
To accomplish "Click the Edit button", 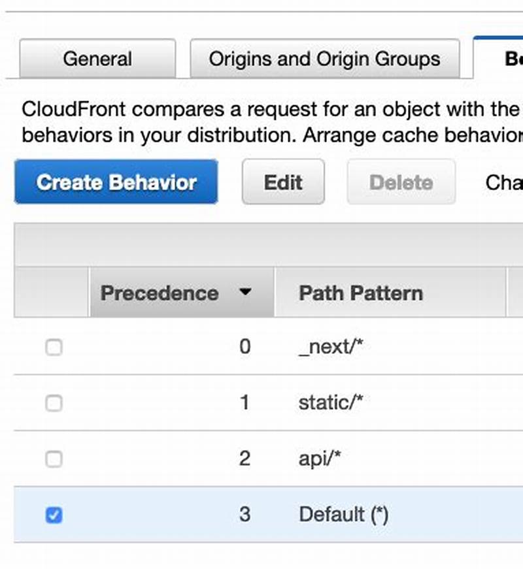I will pyautogui.click(x=283, y=182).
